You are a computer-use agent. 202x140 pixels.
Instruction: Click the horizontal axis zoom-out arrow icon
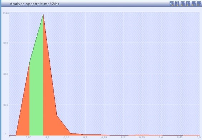tap(199, 4)
